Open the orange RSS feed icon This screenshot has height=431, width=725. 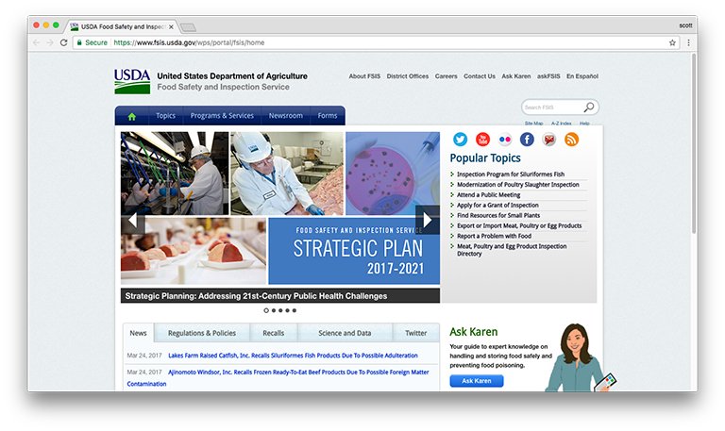pyautogui.click(x=571, y=139)
